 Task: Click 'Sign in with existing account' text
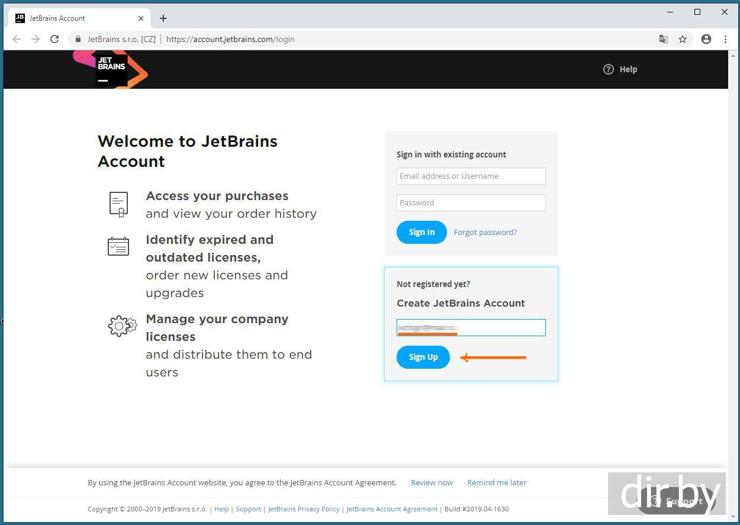(x=451, y=154)
